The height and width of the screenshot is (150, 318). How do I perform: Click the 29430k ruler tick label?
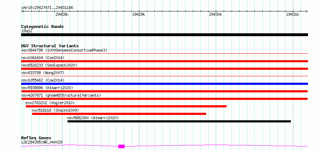(215, 14)
